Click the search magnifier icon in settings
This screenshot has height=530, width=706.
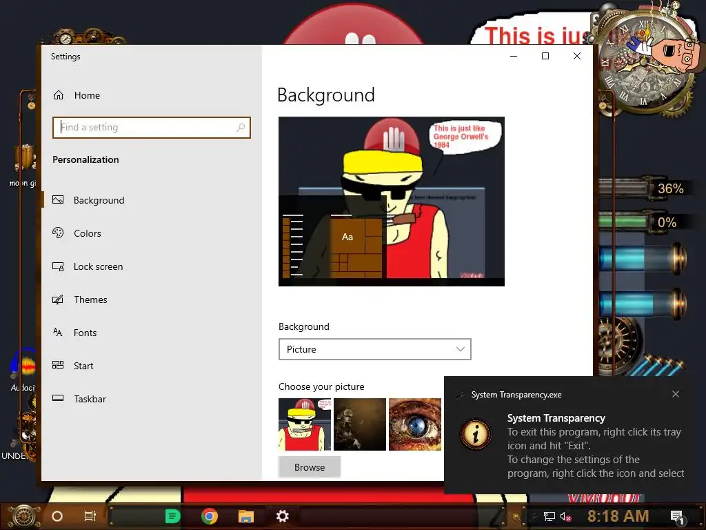pos(241,128)
